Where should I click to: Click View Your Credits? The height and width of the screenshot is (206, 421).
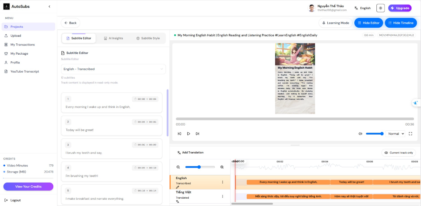[x=28, y=186]
